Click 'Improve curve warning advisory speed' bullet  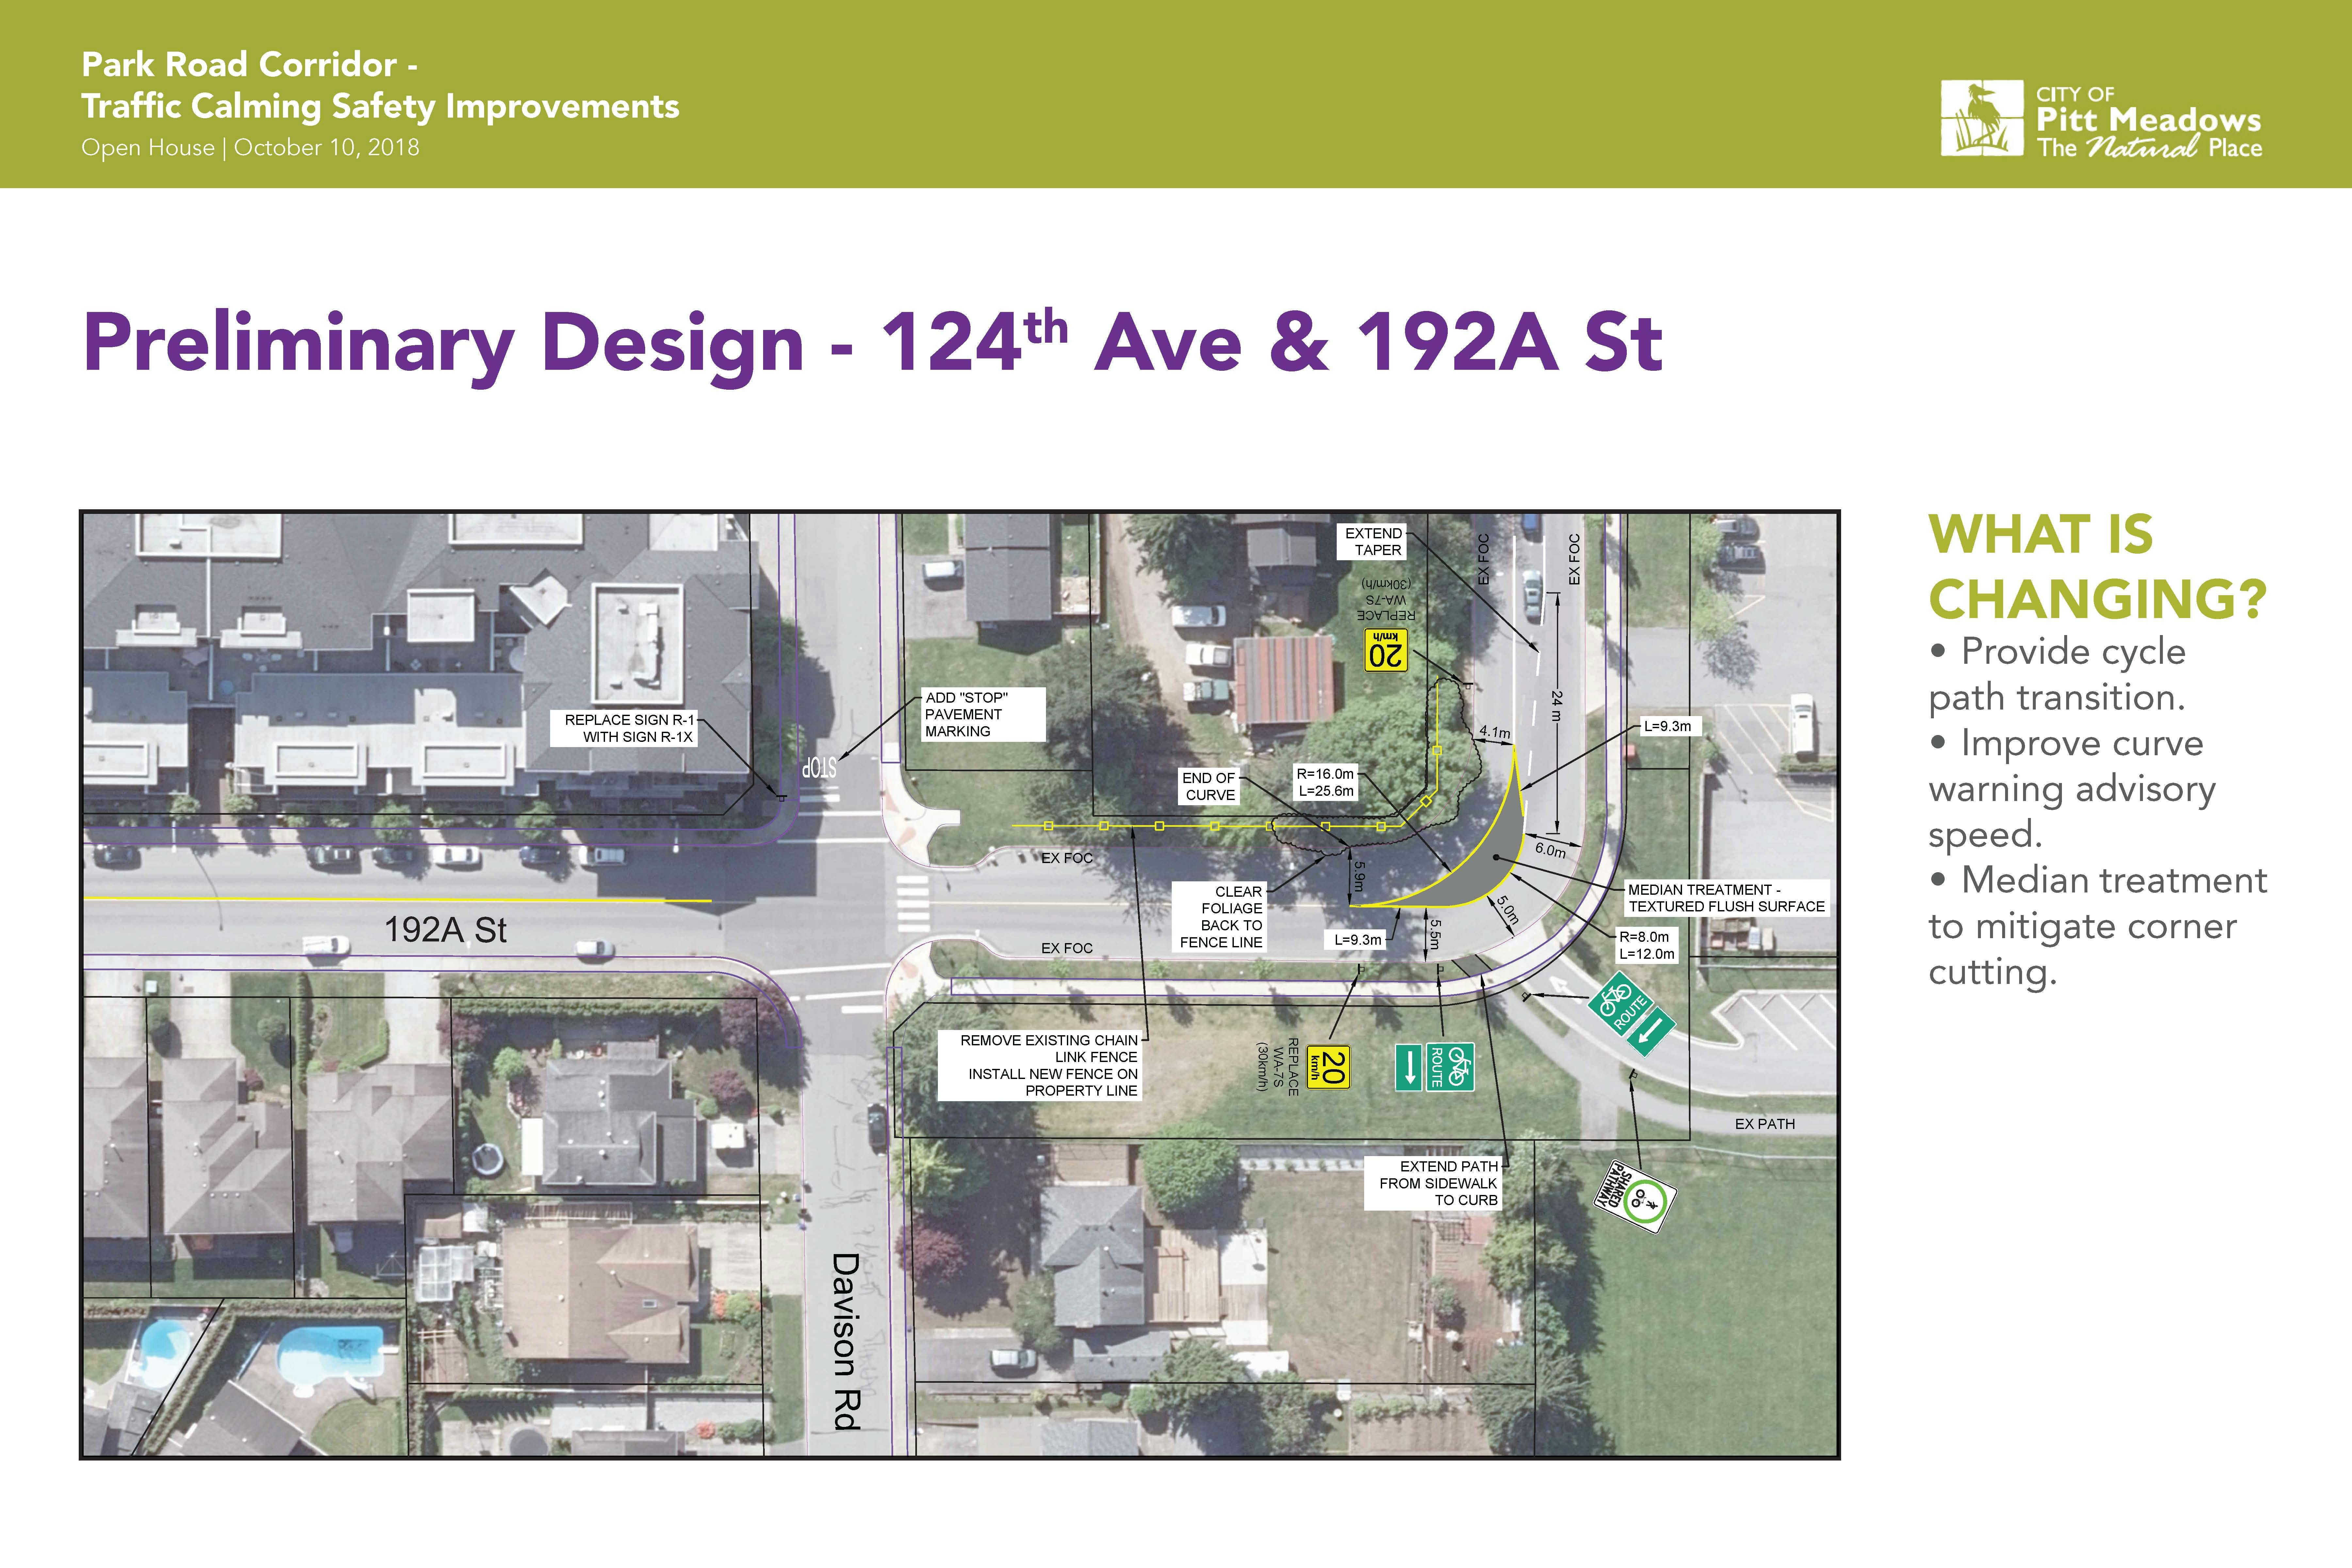(x=2072, y=789)
